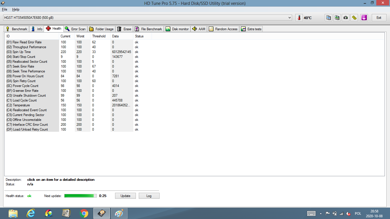Select the HD Tune hard disk taskbar icon
Image resolution: width=390 pixels, height=219 pixels.
(x=102, y=213)
